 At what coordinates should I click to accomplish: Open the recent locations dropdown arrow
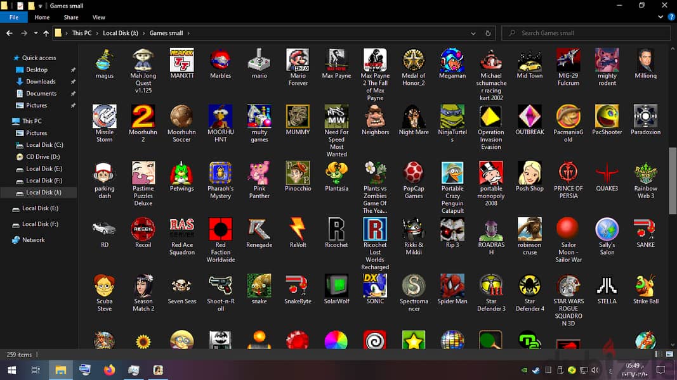(x=36, y=33)
